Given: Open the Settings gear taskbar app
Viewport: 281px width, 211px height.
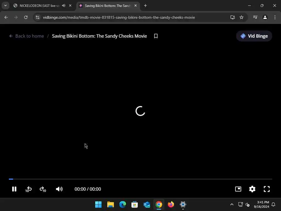Looking at the screenshot, I should point(183,204).
